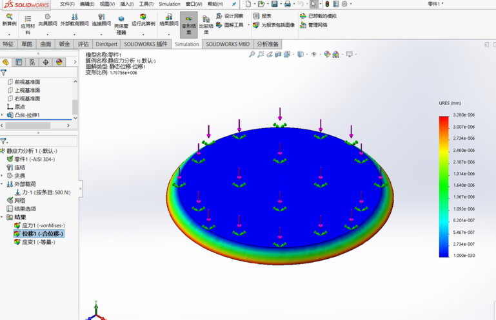This screenshot has height=320, width=496.
Task: Open Design Insight (设计洞察)
Action: click(230, 16)
